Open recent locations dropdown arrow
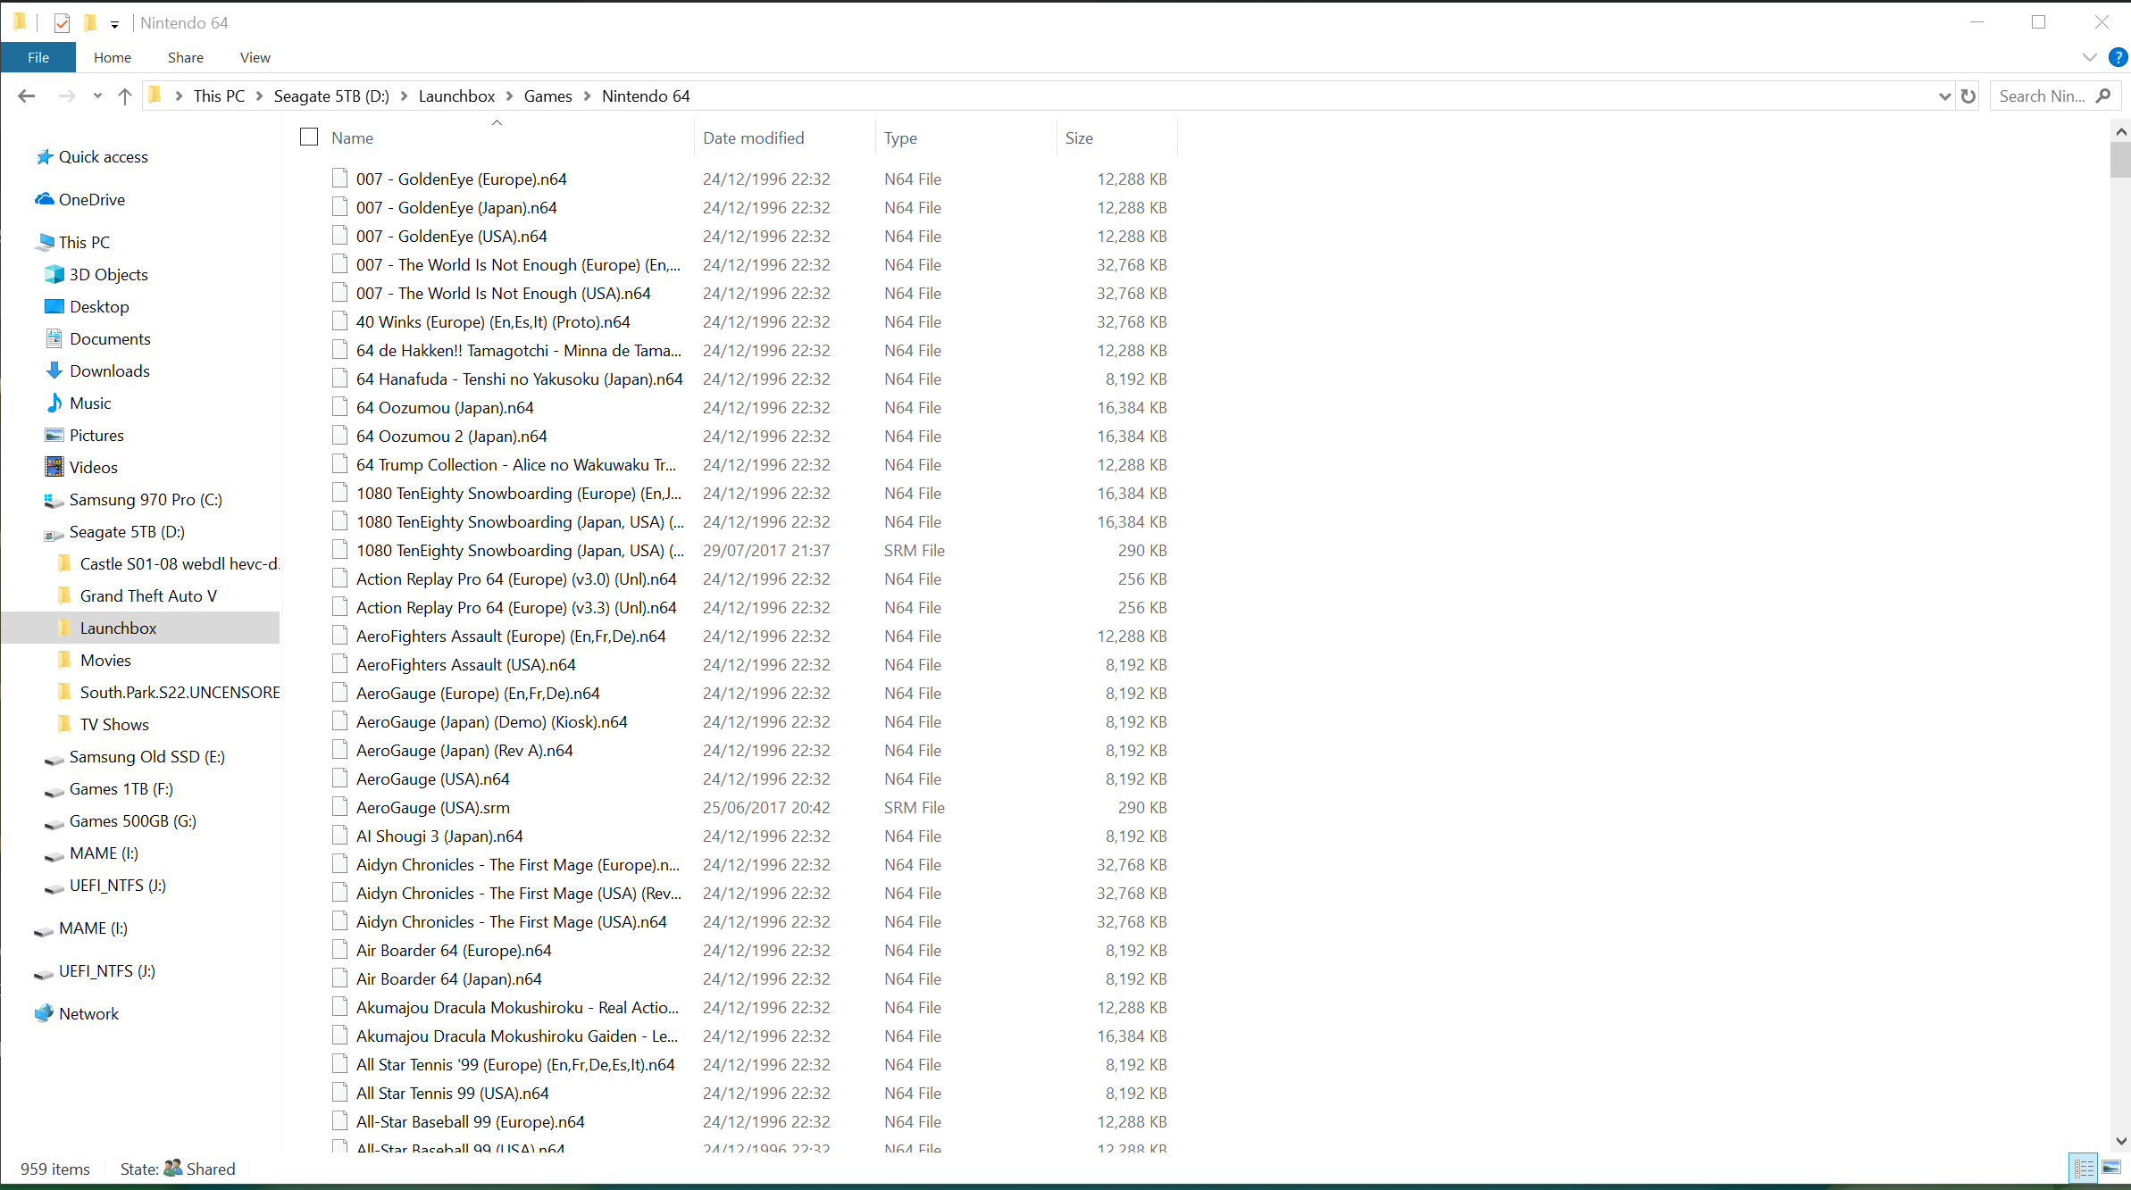Viewport: 2131px width, 1190px height. (97, 96)
